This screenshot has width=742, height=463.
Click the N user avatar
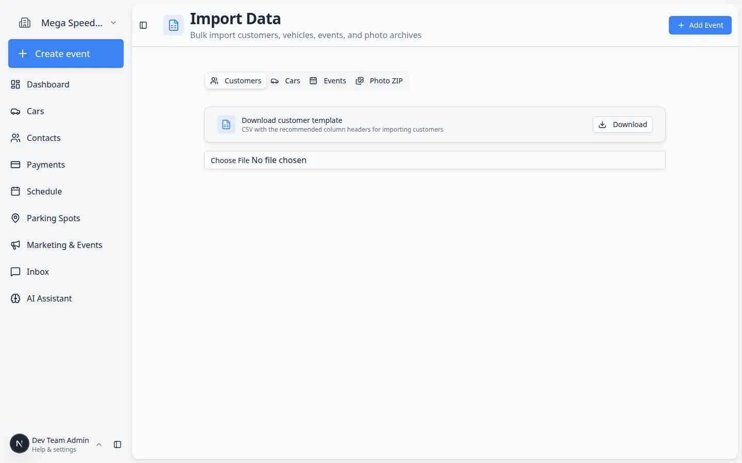(x=20, y=443)
